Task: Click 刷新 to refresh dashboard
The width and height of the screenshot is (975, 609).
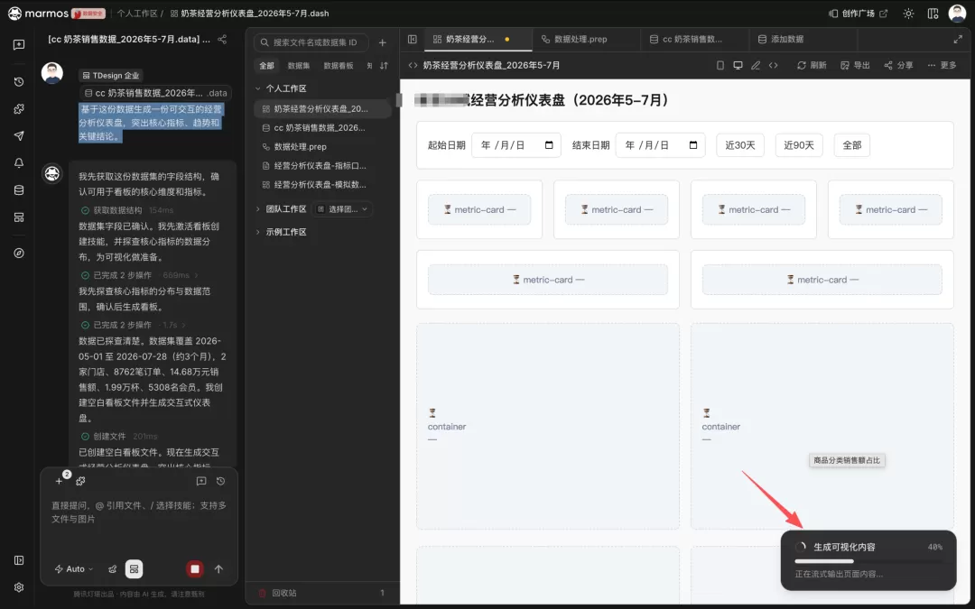Action: tap(812, 65)
